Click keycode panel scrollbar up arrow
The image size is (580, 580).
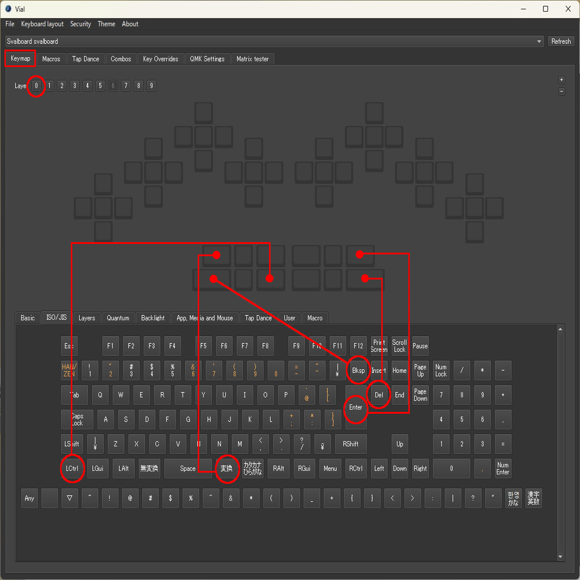(x=560, y=329)
